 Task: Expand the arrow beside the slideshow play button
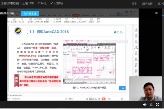click(x=106, y=99)
